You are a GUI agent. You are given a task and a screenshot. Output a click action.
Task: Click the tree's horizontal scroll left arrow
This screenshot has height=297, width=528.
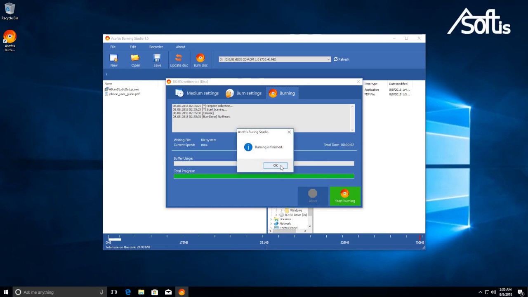pyautogui.click(x=270, y=231)
